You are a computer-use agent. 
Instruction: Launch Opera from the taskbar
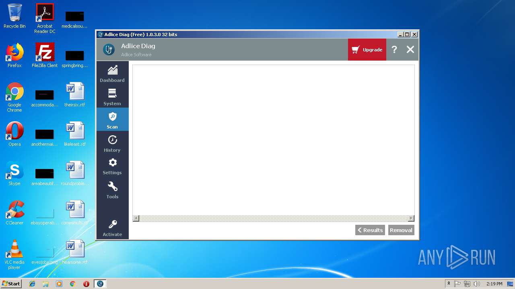(x=86, y=284)
